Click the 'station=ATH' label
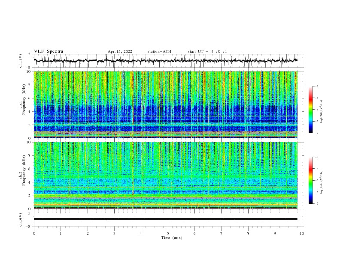The height and width of the screenshot is (262, 340). point(159,51)
